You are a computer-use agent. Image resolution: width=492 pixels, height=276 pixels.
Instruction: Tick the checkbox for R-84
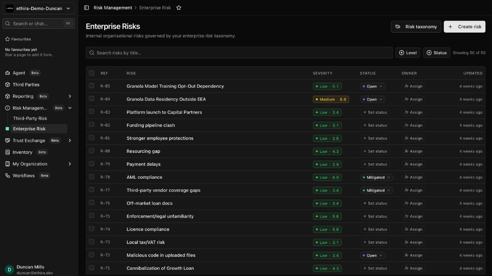tap(91, 99)
